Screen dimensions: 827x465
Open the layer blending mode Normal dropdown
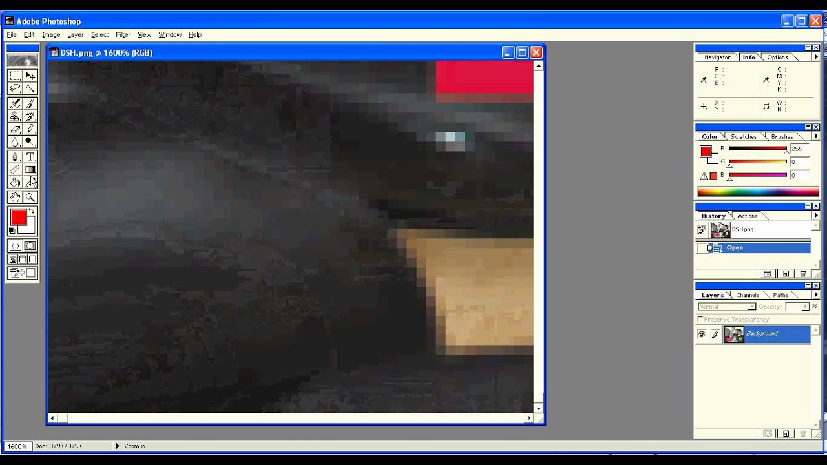point(727,307)
